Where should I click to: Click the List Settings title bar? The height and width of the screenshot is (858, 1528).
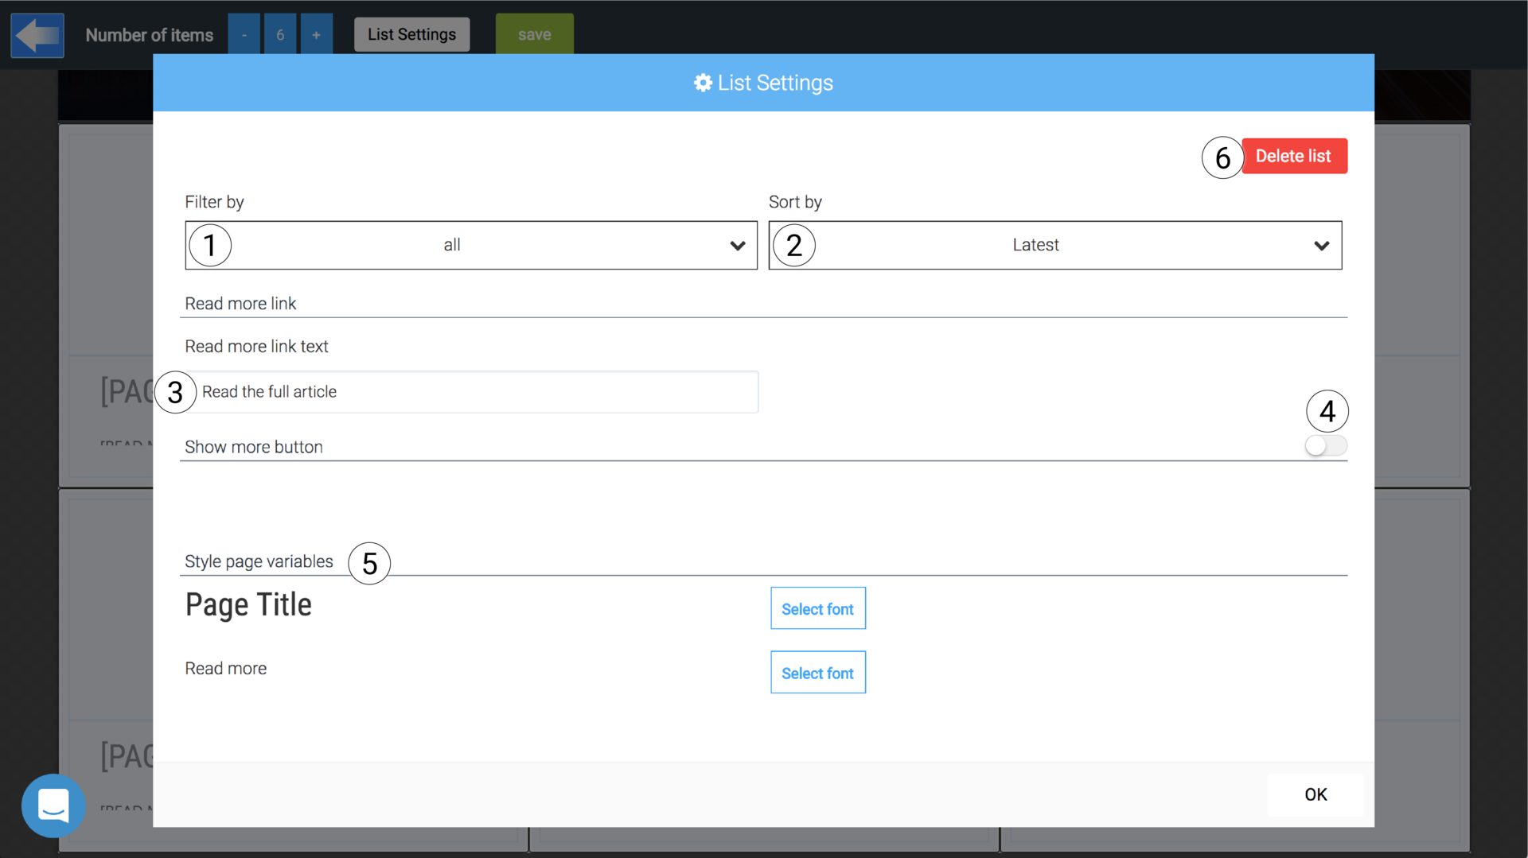click(762, 83)
